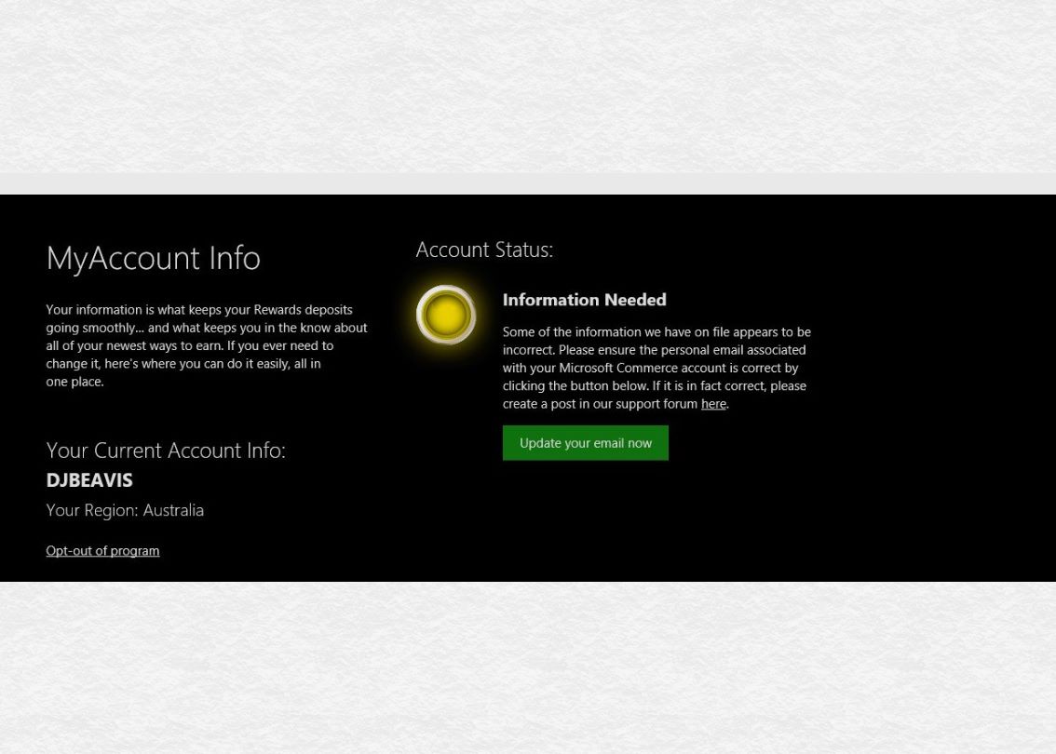Click the Account Status heading
The image size is (1056, 754).
pyautogui.click(x=483, y=249)
